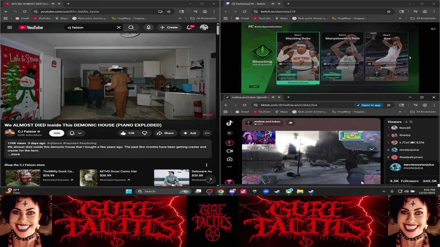
Task: Open YouTube account avatar menu
Action: pyautogui.click(x=204, y=27)
